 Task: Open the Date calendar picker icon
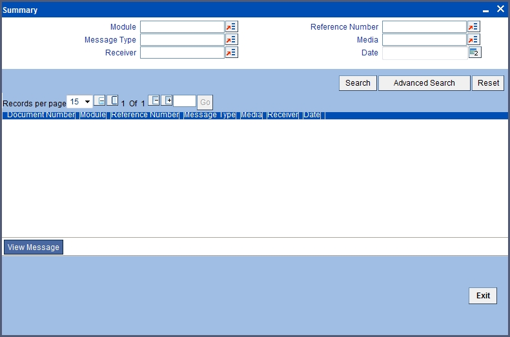[475, 53]
